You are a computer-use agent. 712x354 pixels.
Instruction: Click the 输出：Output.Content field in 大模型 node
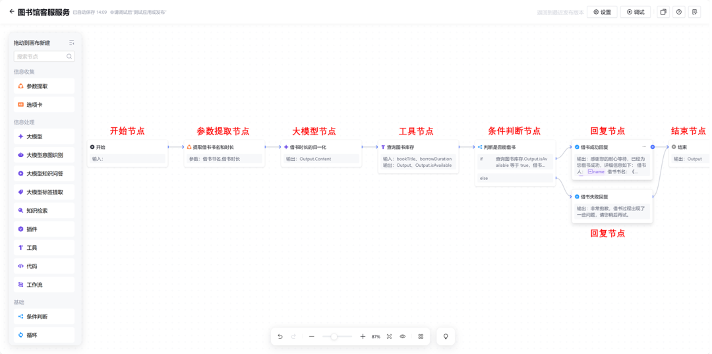click(x=322, y=159)
